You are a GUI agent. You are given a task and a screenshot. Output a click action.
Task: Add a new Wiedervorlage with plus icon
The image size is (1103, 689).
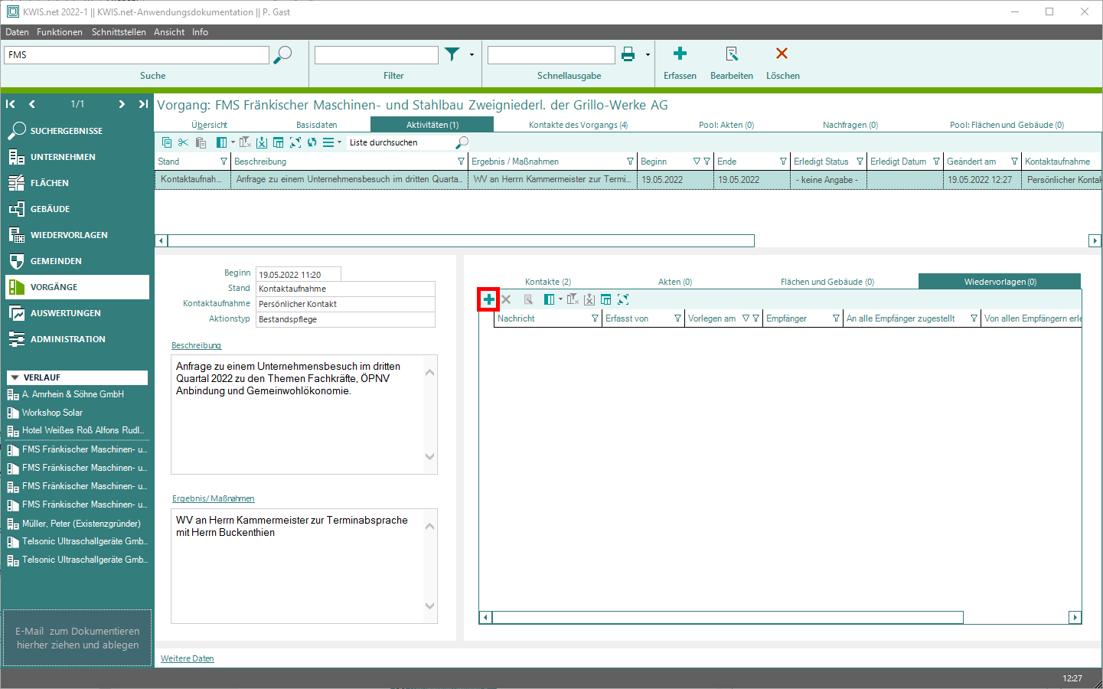(488, 299)
